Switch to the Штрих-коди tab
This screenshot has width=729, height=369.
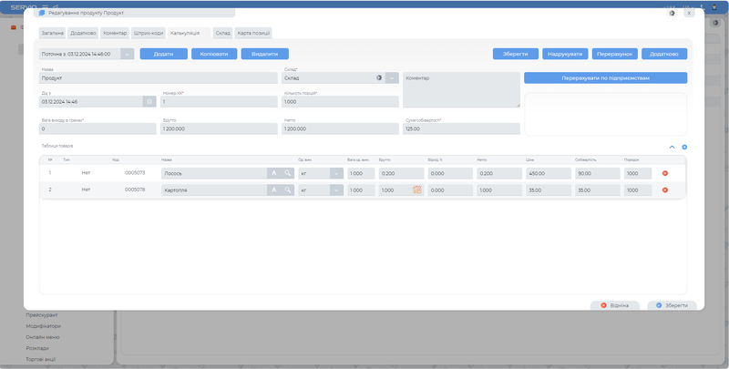[x=149, y=33]
